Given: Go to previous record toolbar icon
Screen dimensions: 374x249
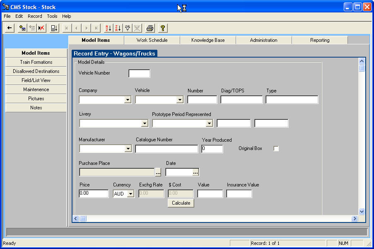Looking at the screenshot, I should tap(77, 28).
